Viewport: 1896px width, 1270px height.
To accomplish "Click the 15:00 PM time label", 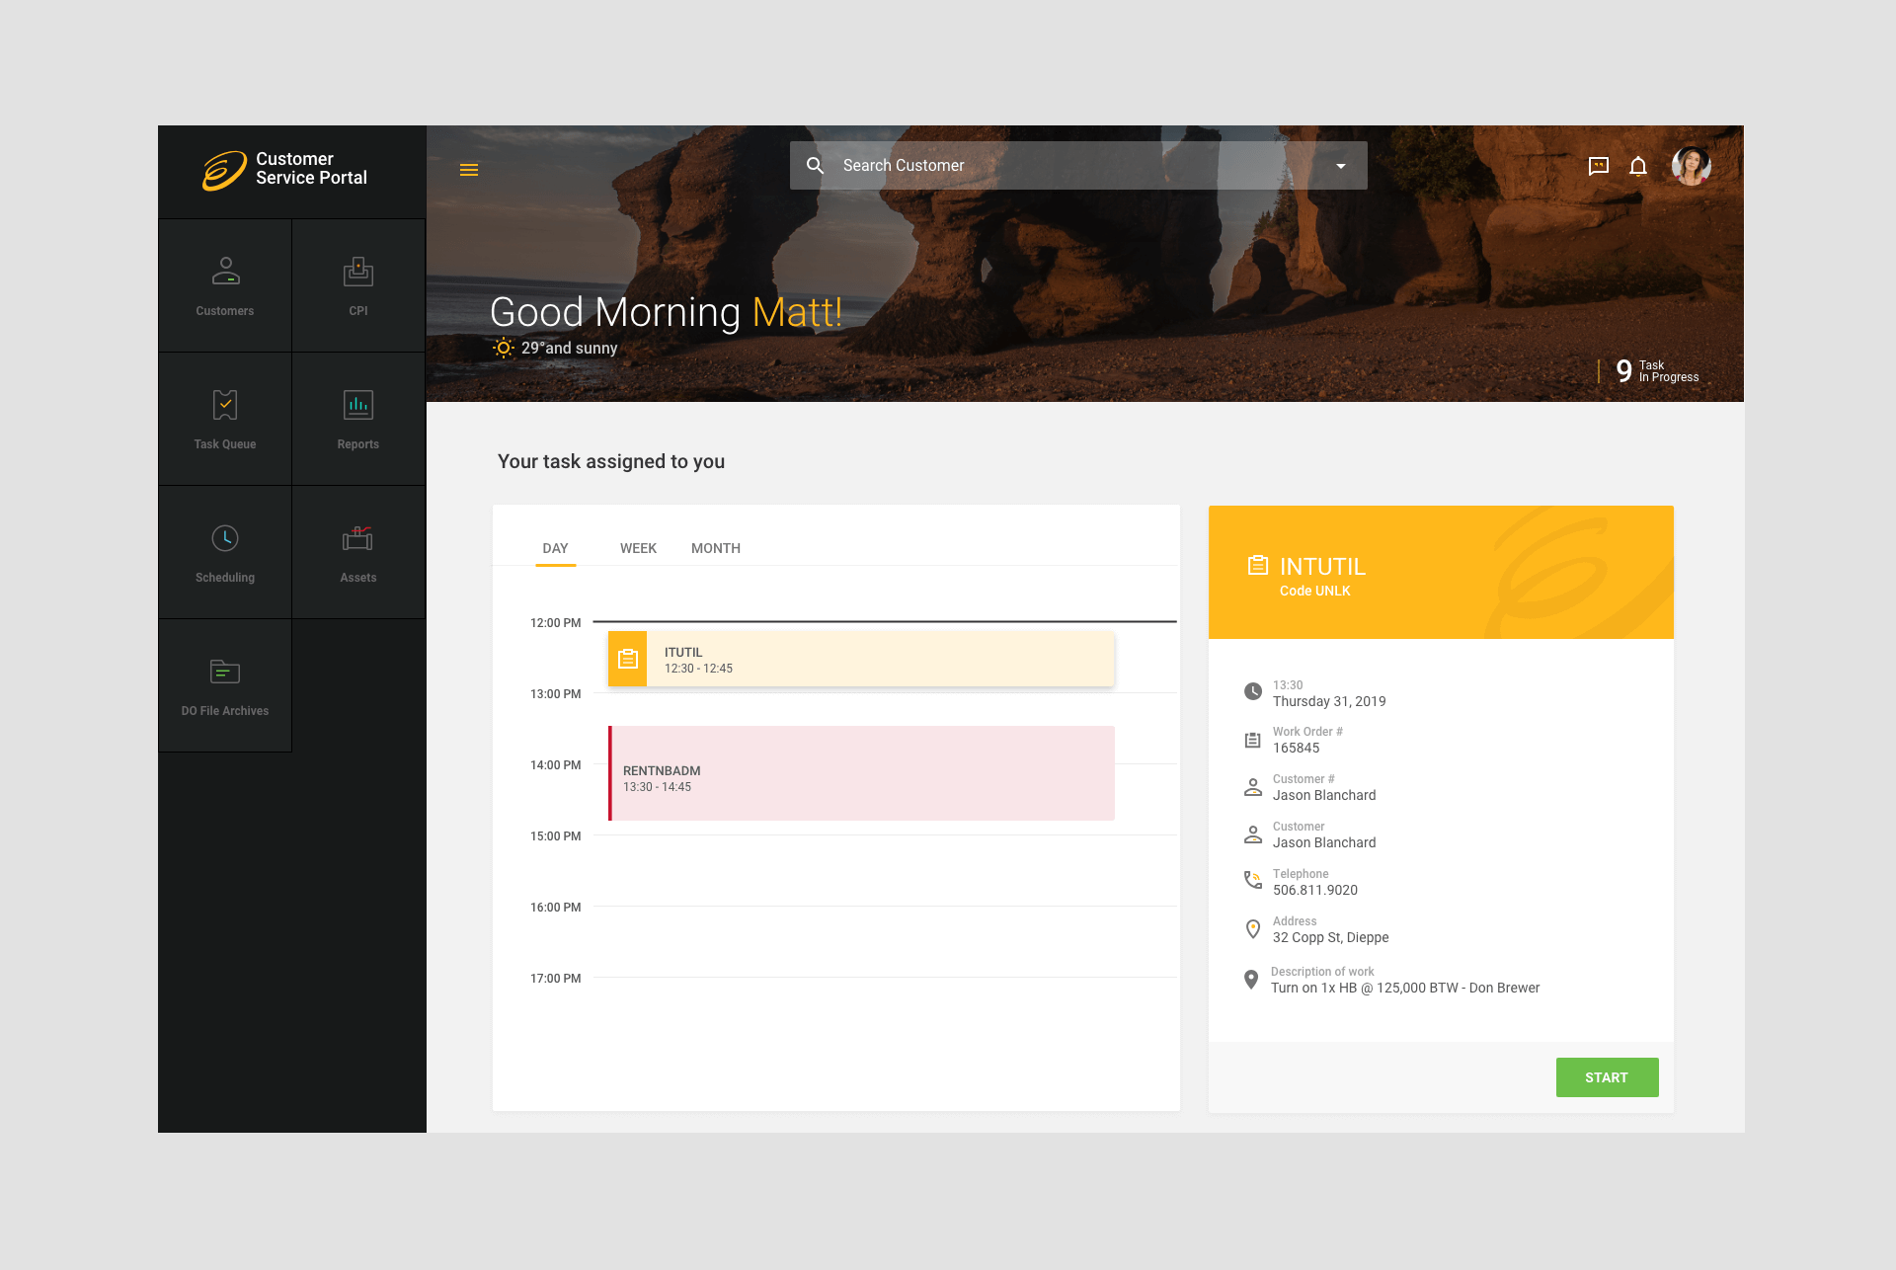I will [556, 836].
